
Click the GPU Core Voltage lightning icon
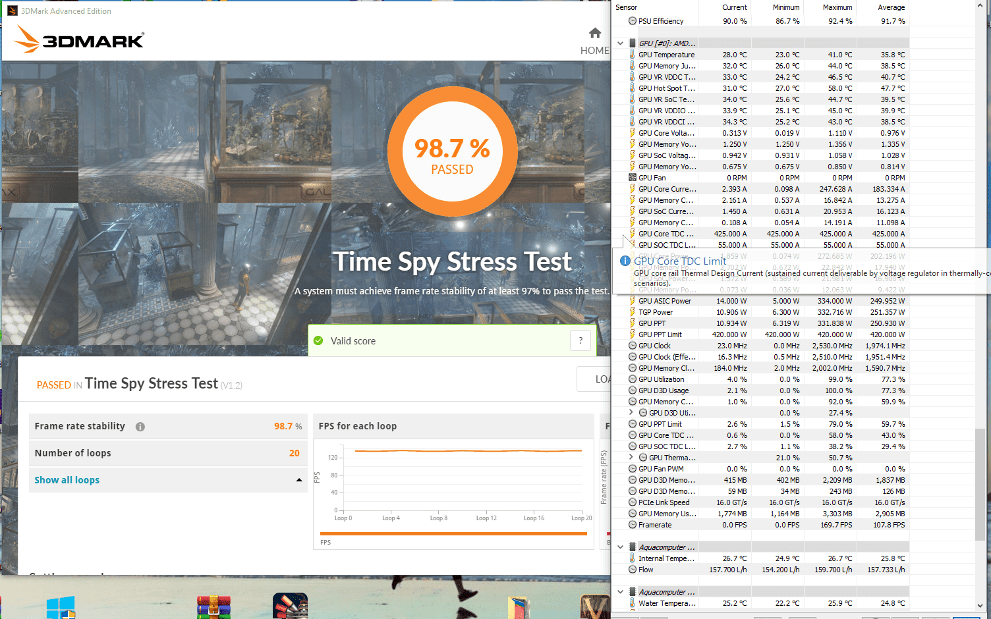(633, 133)
